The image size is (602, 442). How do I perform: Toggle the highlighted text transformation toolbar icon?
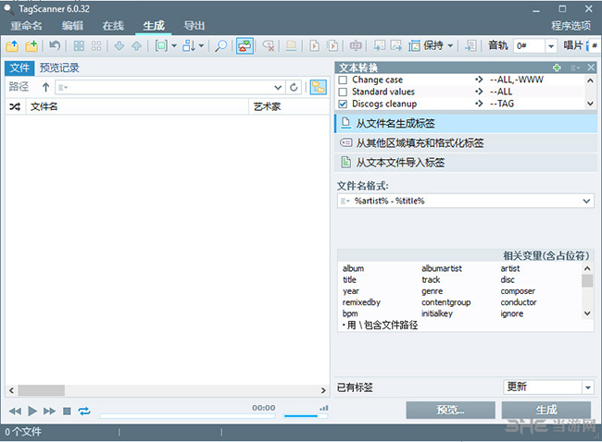tap(245, 46)
